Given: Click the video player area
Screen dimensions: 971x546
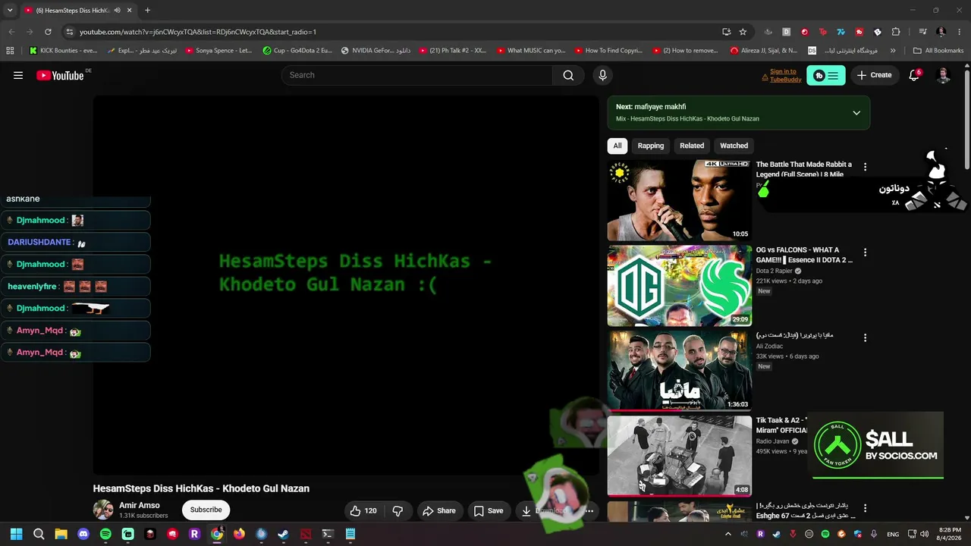Looking at the screenshot, I should [346, 285].
